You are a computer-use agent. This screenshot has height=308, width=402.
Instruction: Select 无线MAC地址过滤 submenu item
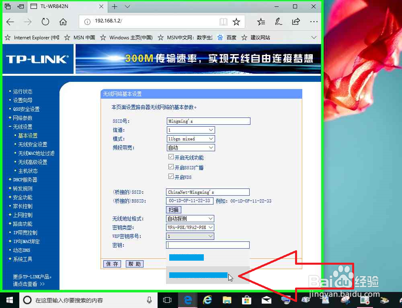coord(37,153)
